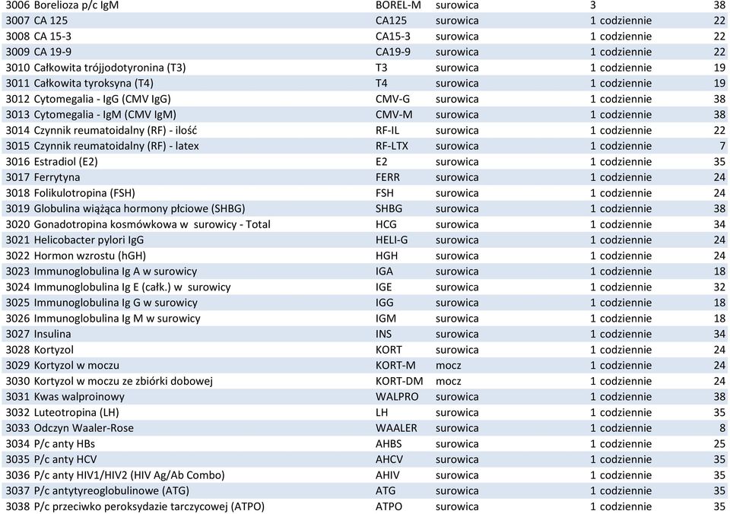Select the 'AHBS' code cell
Image resolution: width=730 pixels, height=514 pixels.
point(389,444)
